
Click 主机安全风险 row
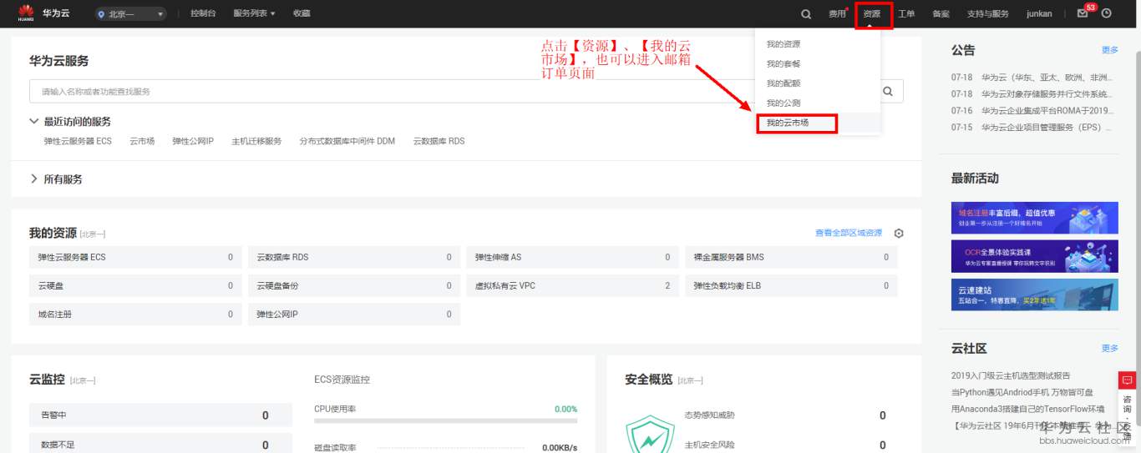[x=785, y=445]
